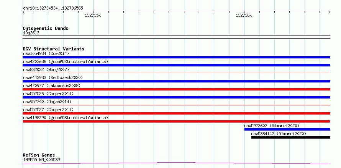Click the 132736k ruler tick label
This screenshot has width=341, height=168.
tap(244, 15)
